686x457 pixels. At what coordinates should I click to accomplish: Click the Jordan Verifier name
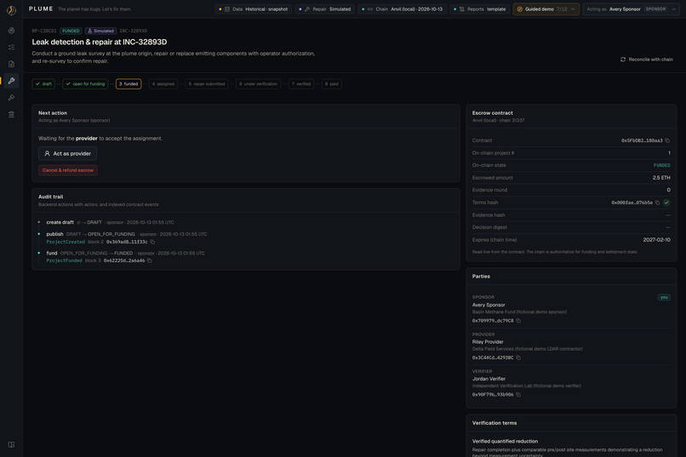pos(489,379)
